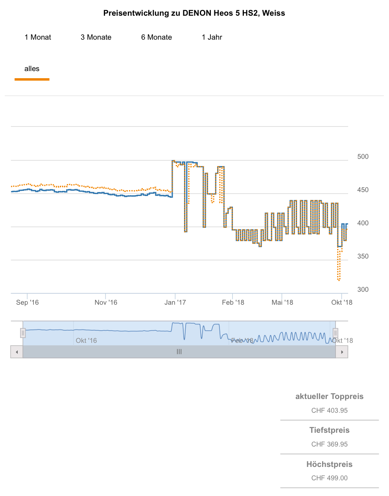The image size is (389, 496).
Task: Click the lowest orange dotted price dip
Action: click(339, 280)
